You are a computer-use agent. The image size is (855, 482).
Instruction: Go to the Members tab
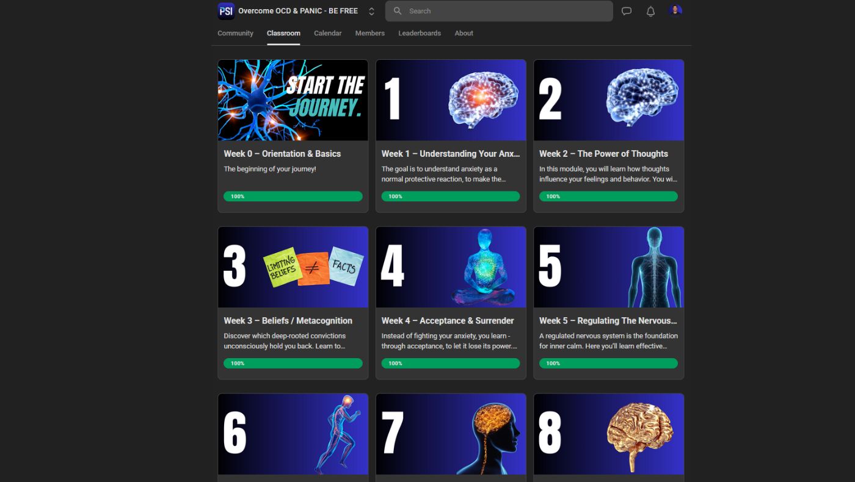369,33
